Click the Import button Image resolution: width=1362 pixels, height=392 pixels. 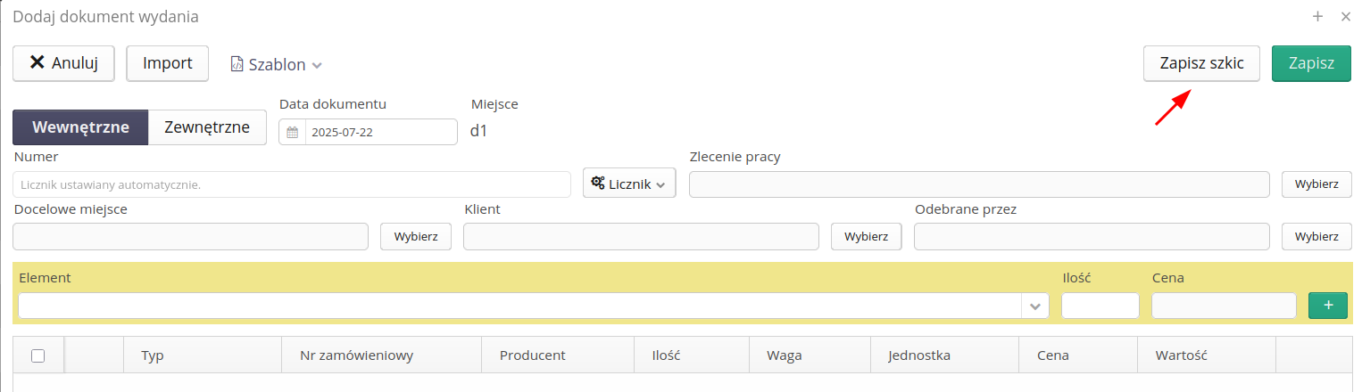pos(168,63)
